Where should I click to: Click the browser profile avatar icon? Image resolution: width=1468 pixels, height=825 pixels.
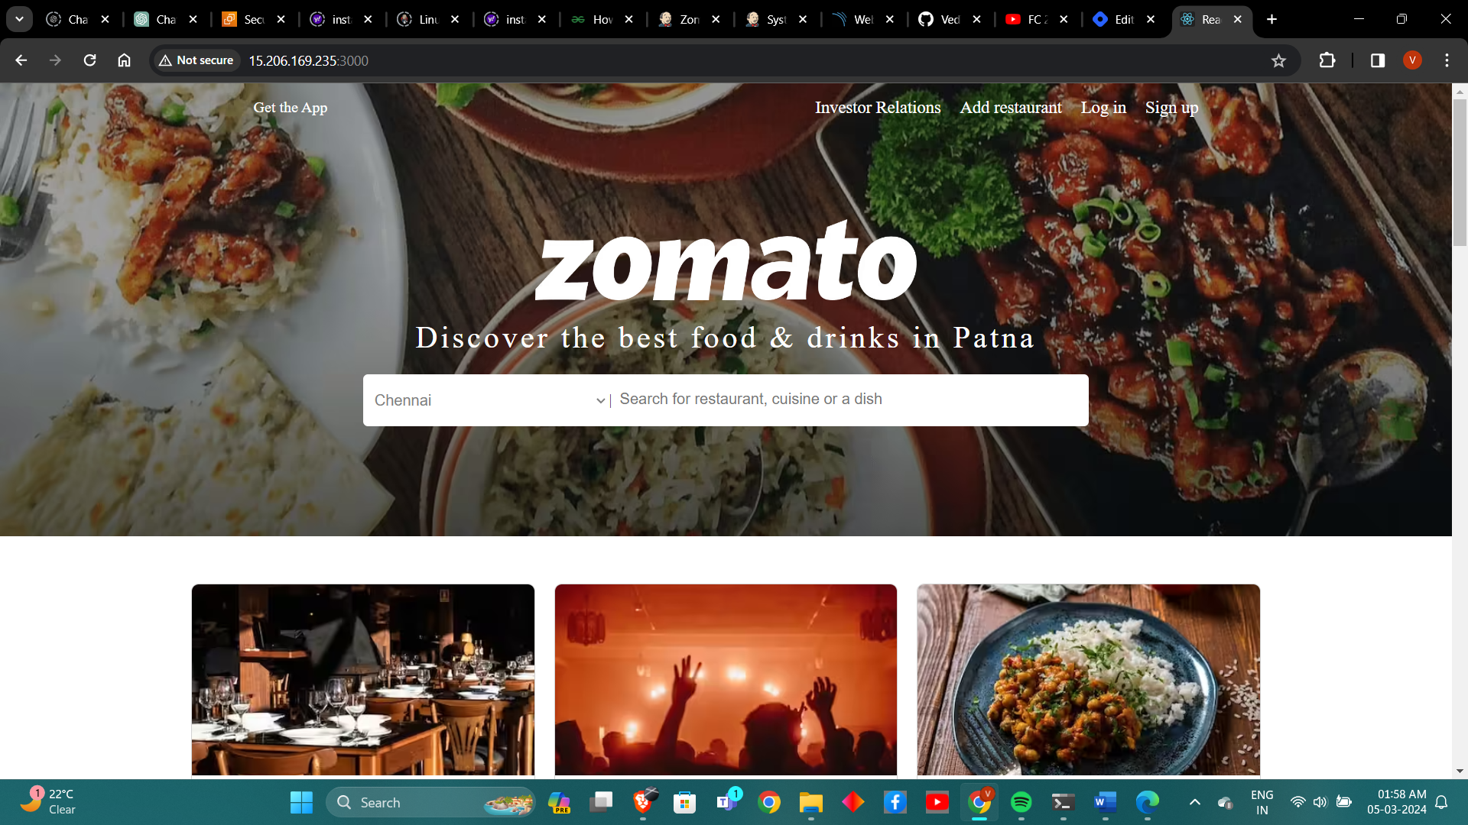[x=1411, y=60]
